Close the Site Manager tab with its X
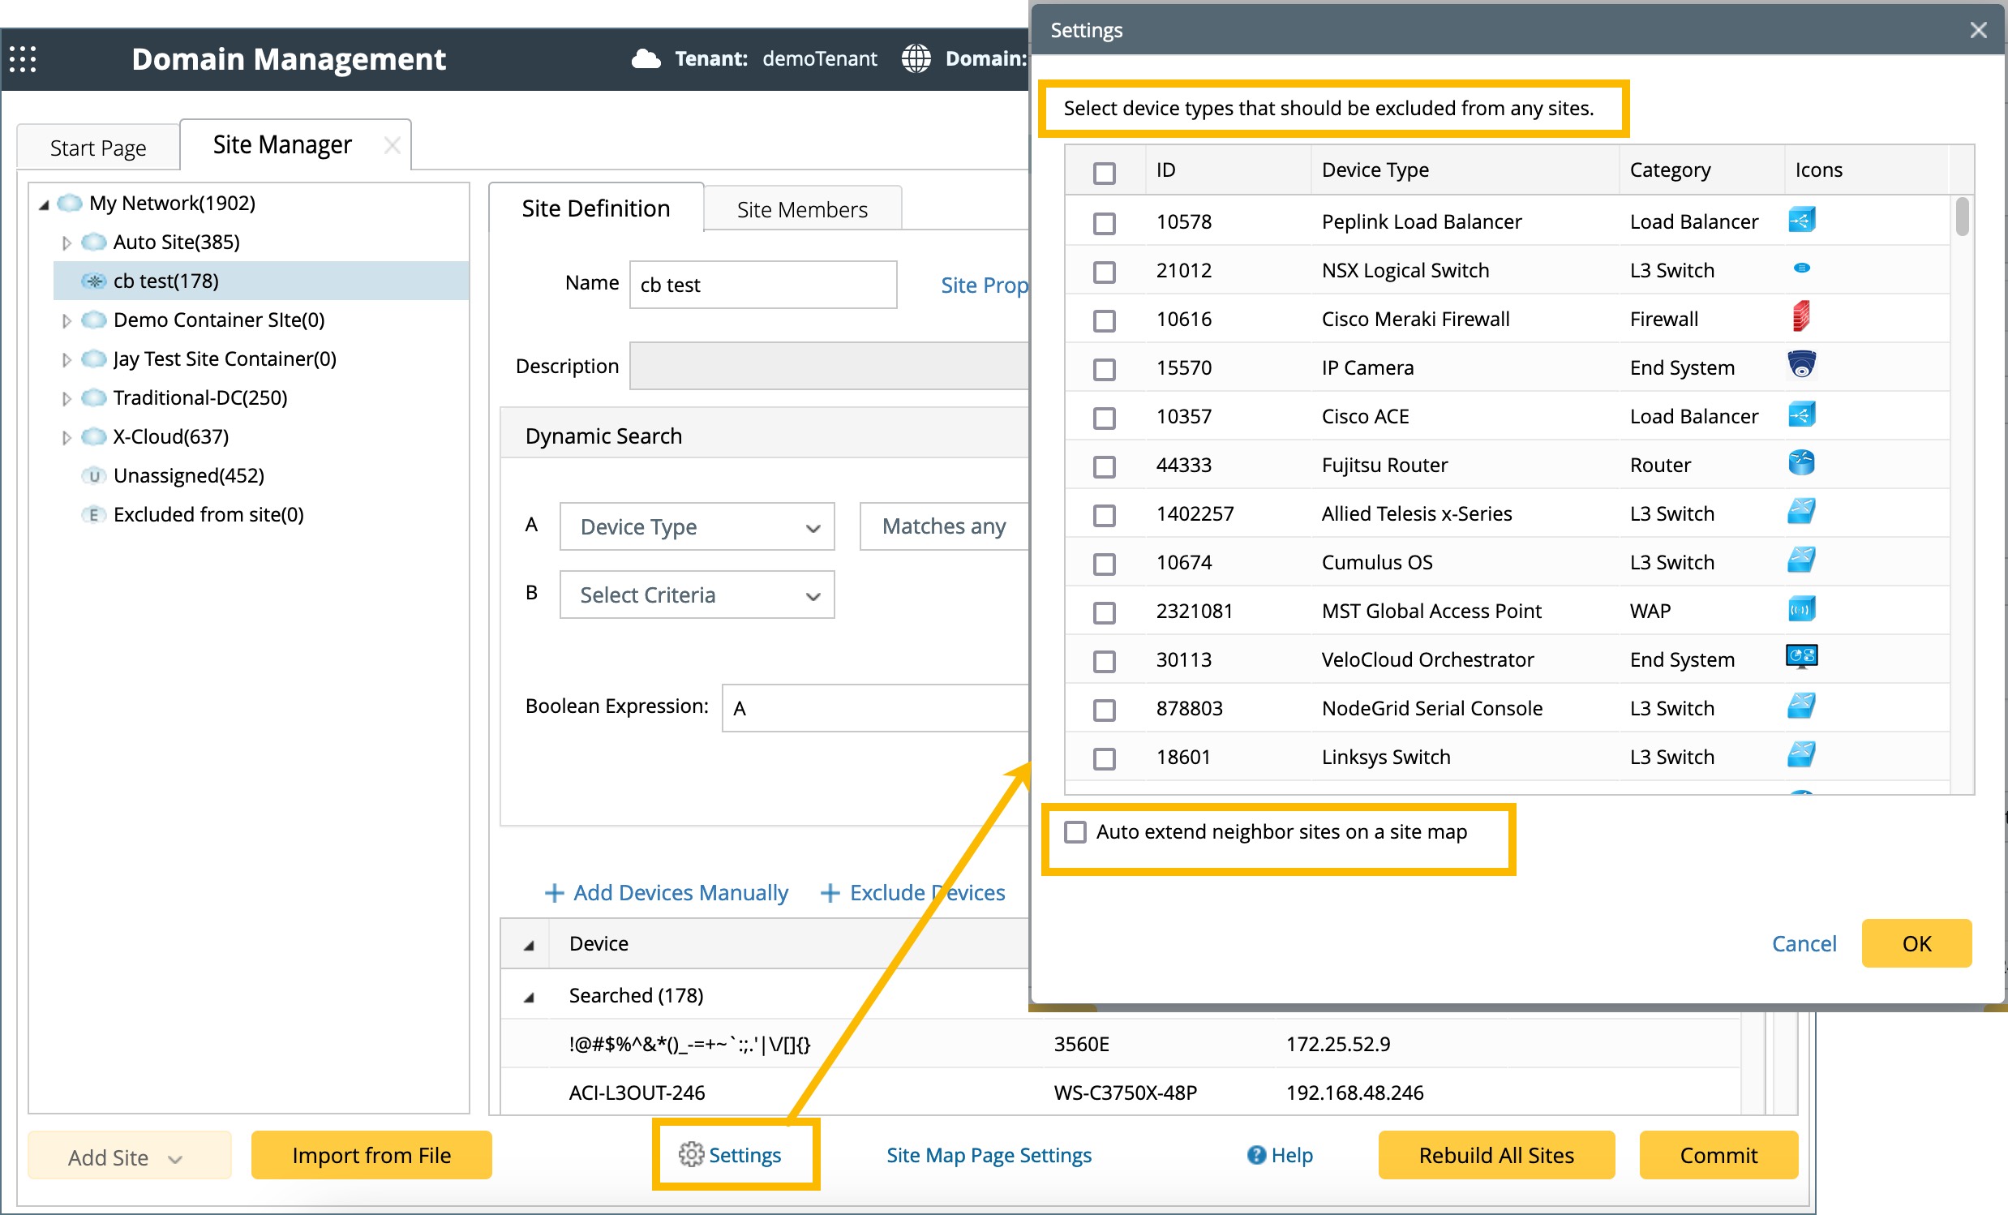Screen dimensions: 2008x1215 [x=392, y=146]
